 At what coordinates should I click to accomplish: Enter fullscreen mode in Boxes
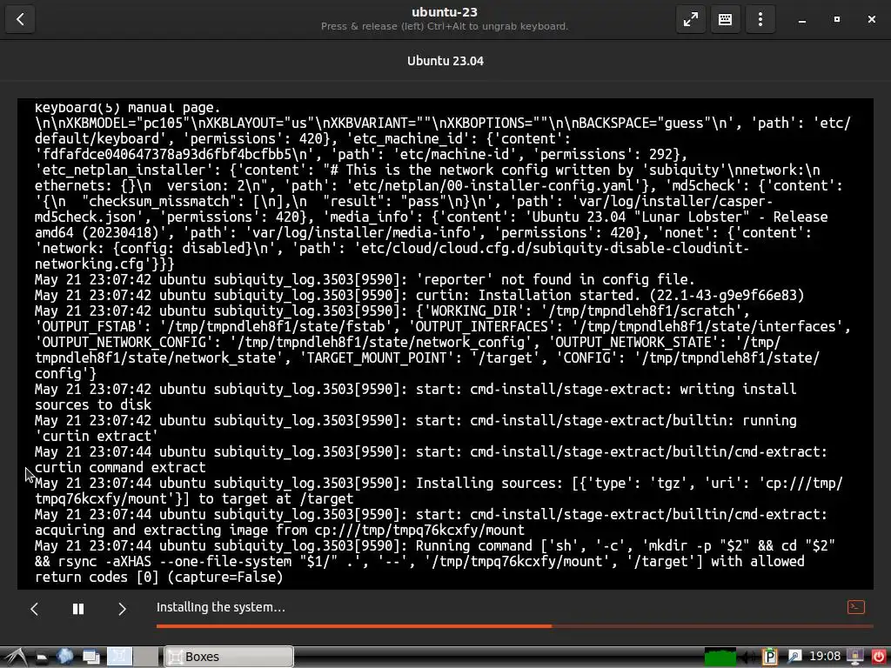click(x=690, y=19)
